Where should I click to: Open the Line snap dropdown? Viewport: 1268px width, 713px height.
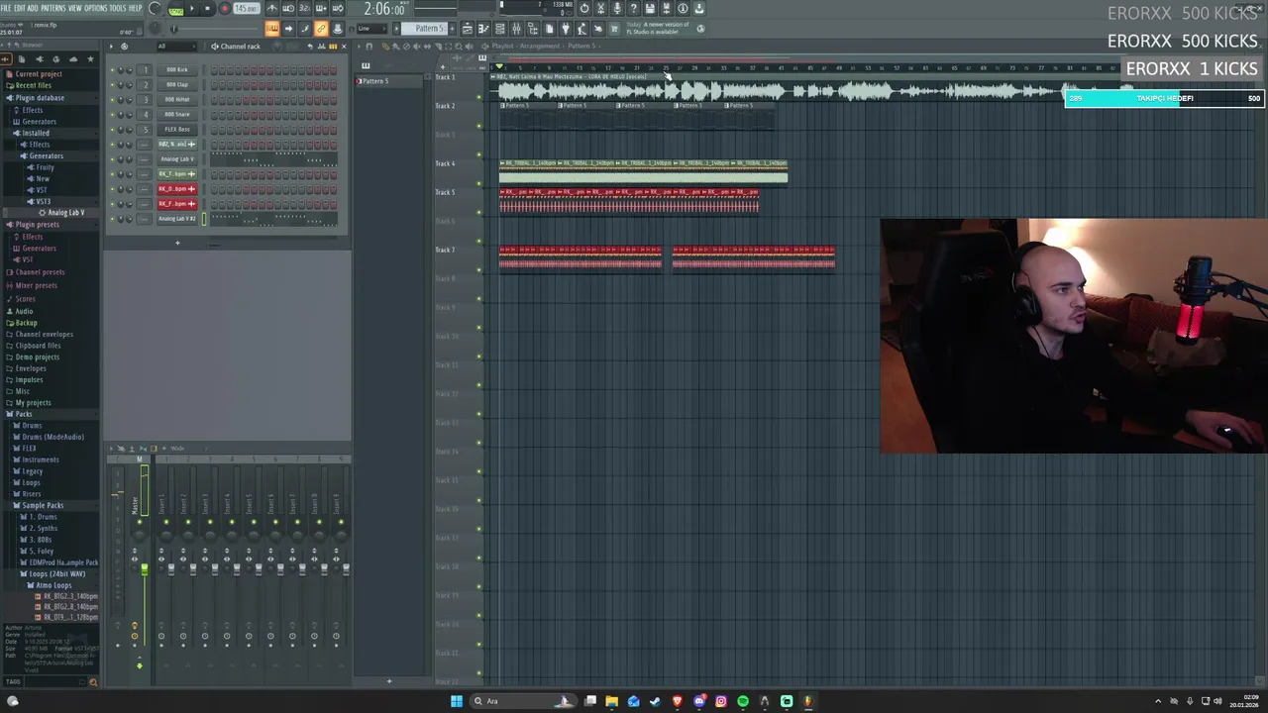(371, 28)
